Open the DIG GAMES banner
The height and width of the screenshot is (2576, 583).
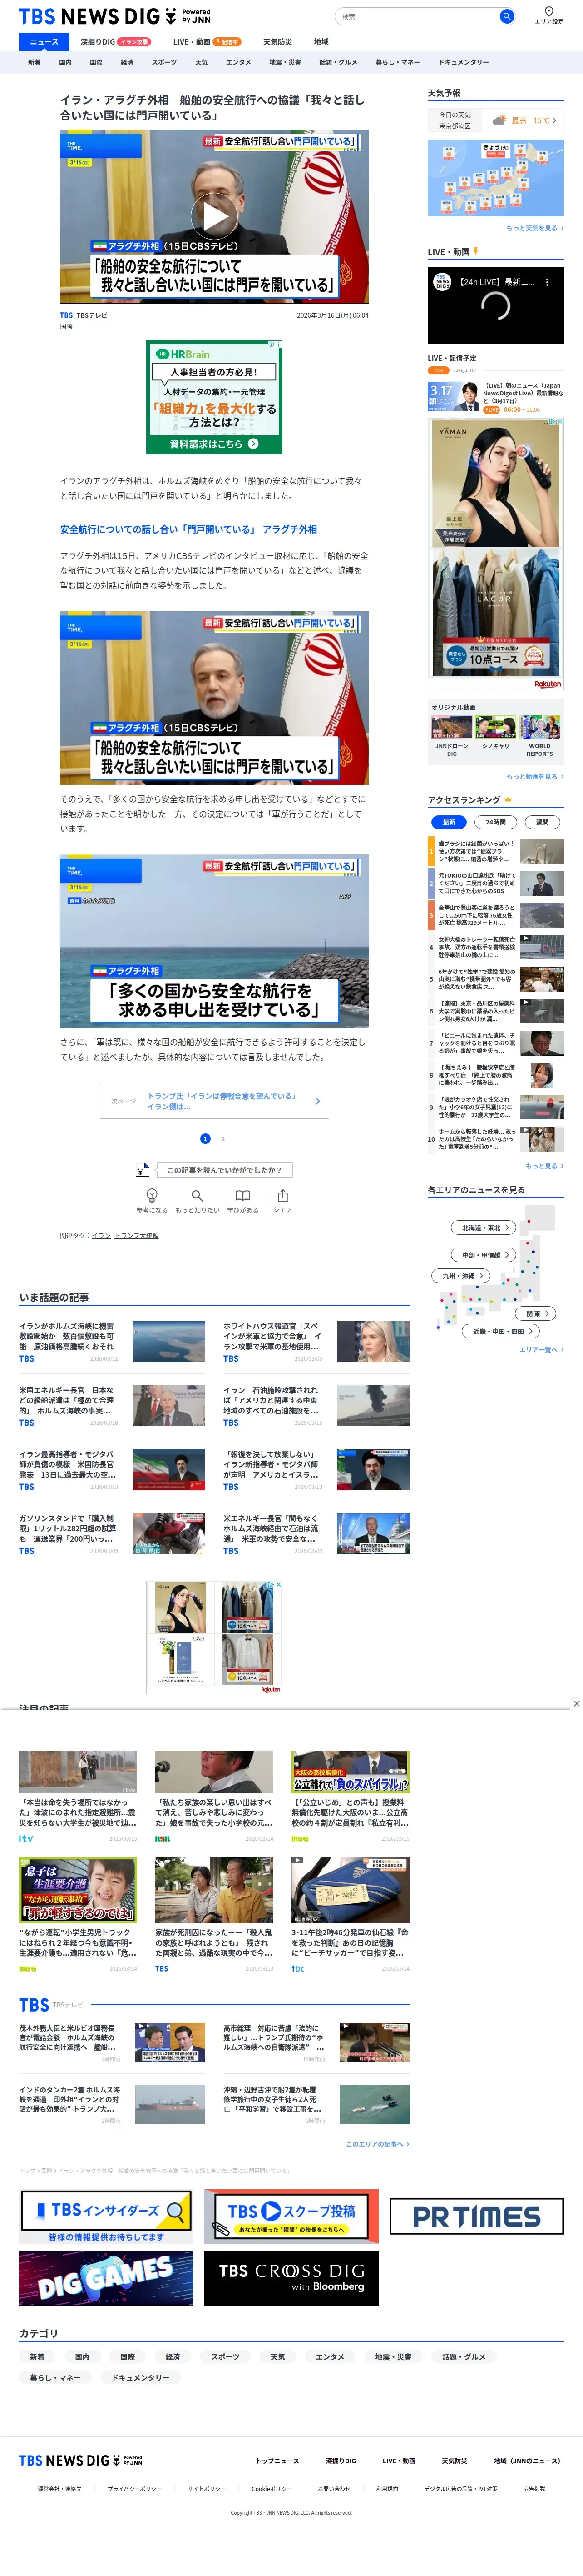(106, 2277)
